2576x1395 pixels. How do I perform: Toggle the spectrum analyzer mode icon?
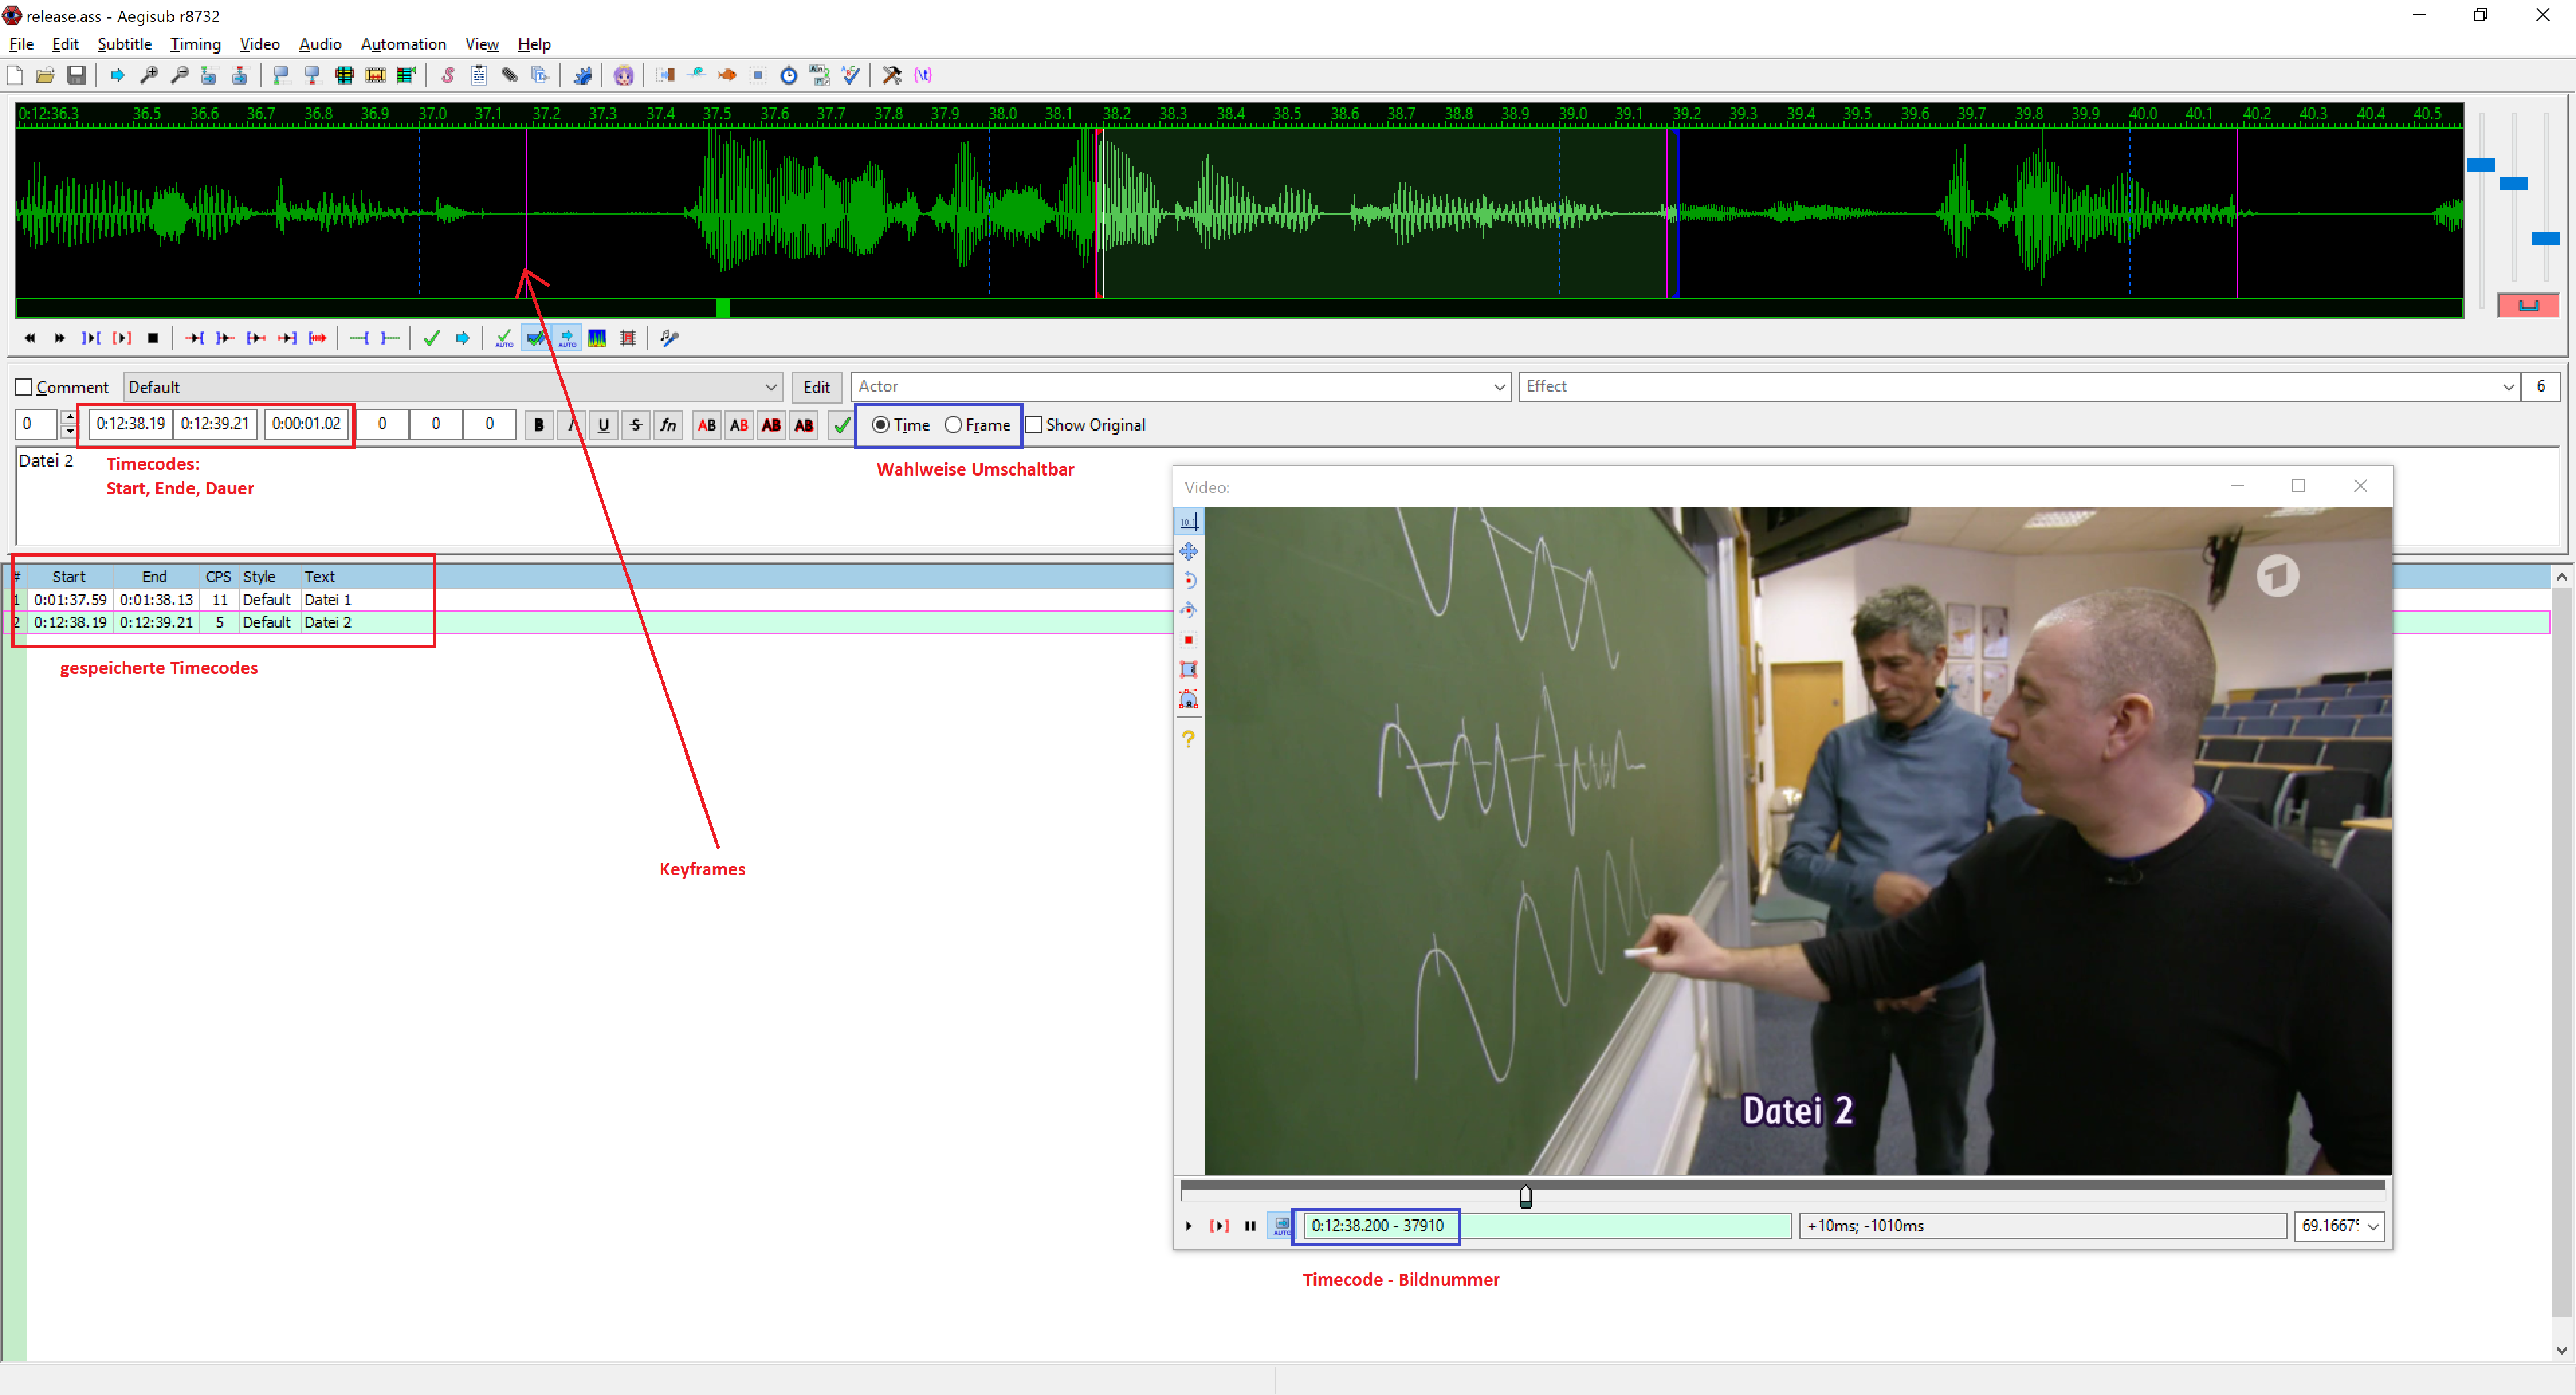click(x=597, y=338)
